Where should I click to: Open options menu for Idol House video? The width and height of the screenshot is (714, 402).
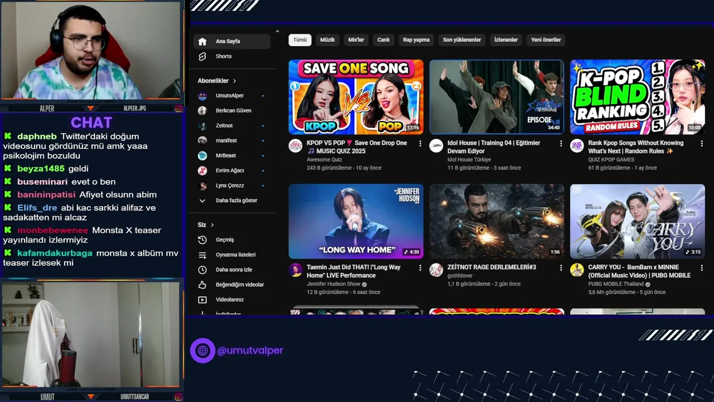pos(561,143)
